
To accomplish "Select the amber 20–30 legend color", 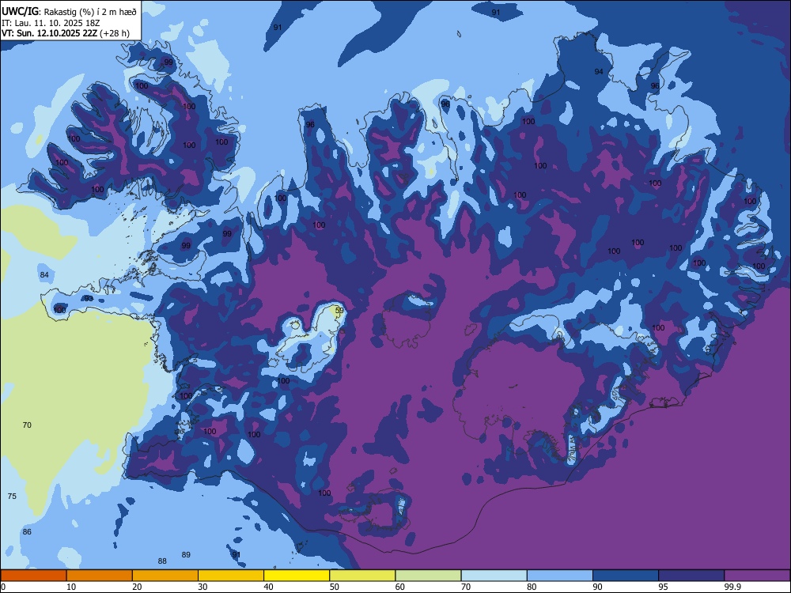I will (165, 576).
